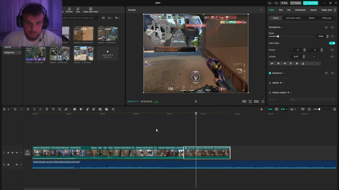Select the Arka planı kaldır sub-tab
This screenshot has width=339, height=190.
[293, 18]
